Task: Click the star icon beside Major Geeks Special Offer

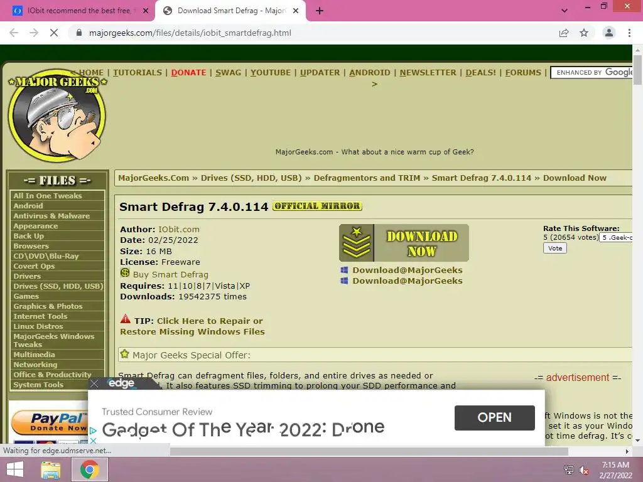Action: (x=125, y=354)
